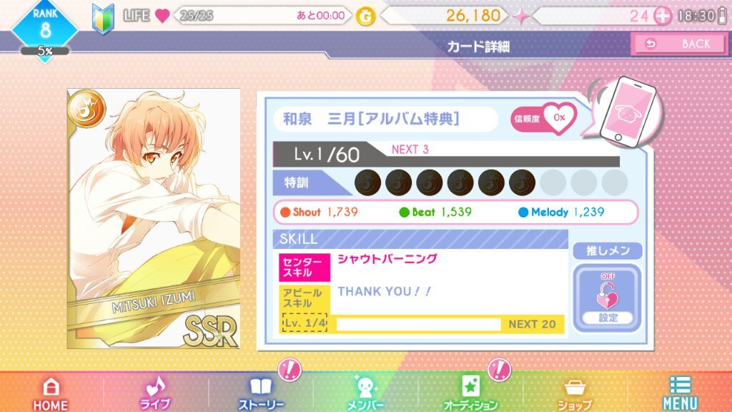Screen dimensions: 732x412
Task: Tap the gold G coin icon
Action: 365,17
